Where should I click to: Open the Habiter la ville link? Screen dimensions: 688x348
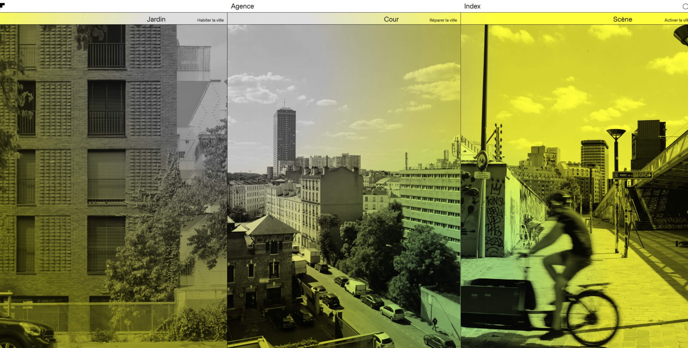[x=210, y=20]
